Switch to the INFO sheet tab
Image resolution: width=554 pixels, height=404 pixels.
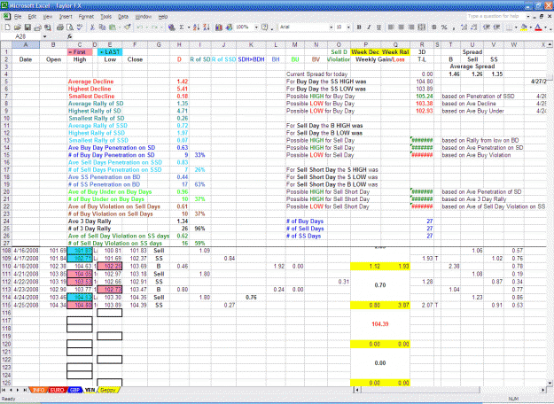tap(38, 390)
